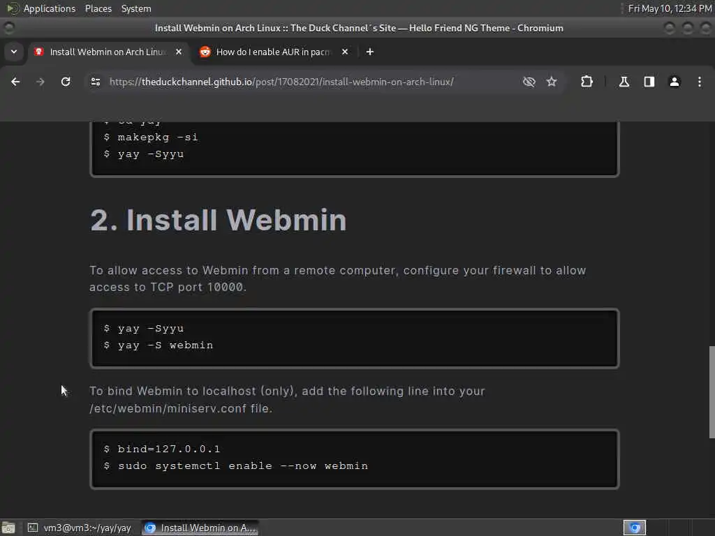Switch to the Install Webmin on Arch Linux tab
715x536 pixels.
(x=107, y=52)
